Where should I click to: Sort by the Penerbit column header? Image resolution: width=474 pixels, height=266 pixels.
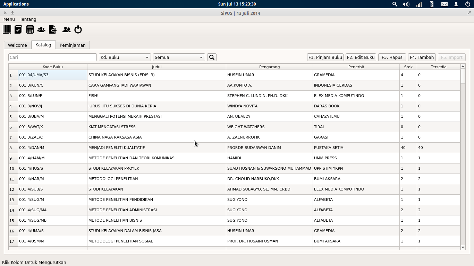tap(356, 67)
